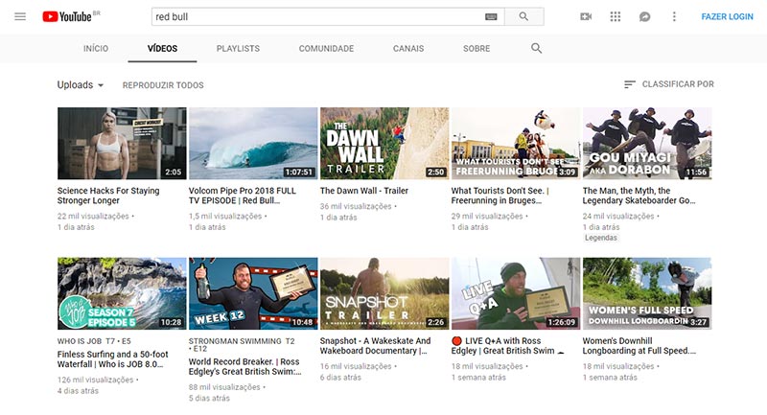Screen dimensions: 767x415
Task: Open Week 12 swimmer thumbnail
Action: [253, 294]
